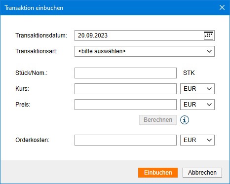The height and width of the screenshot is (184, 230).
Task: Focus the Stück/Nom. input field
Action: [125, 73]
